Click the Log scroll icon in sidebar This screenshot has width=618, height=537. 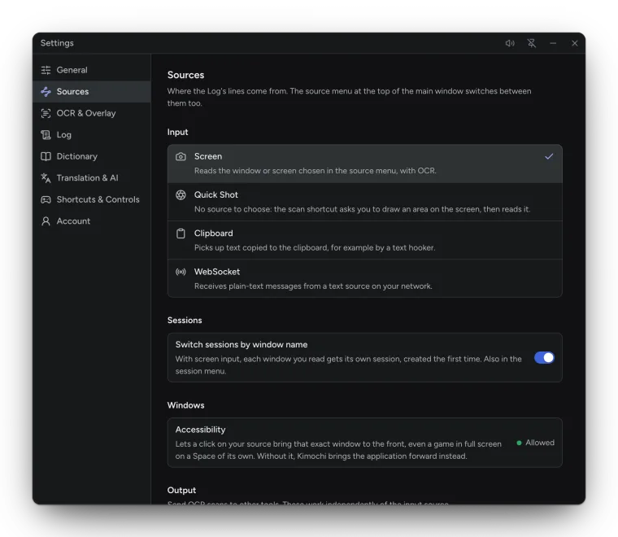point(46,135)
